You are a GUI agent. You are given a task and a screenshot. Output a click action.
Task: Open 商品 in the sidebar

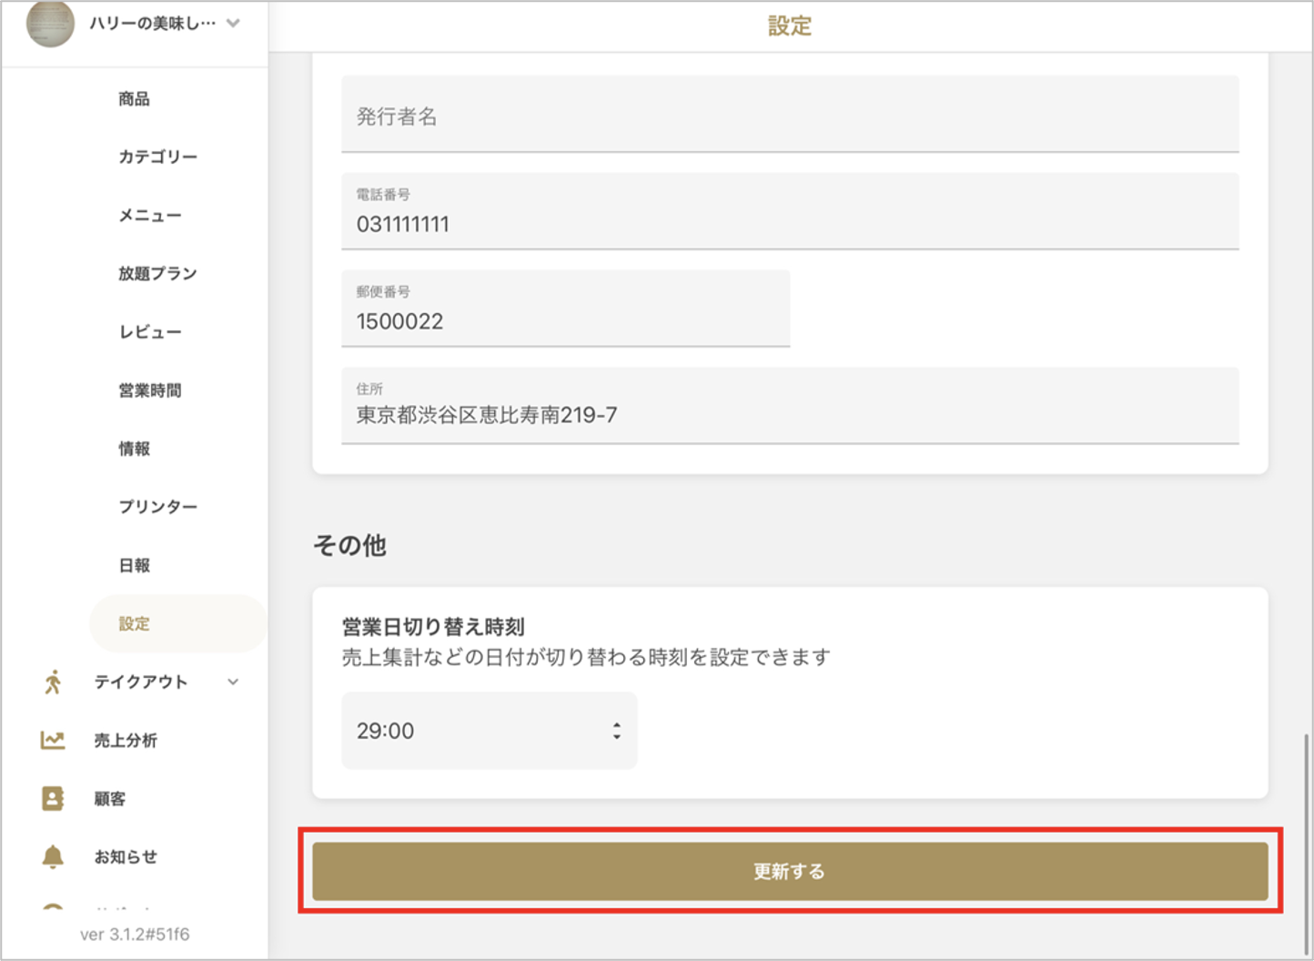134,98
